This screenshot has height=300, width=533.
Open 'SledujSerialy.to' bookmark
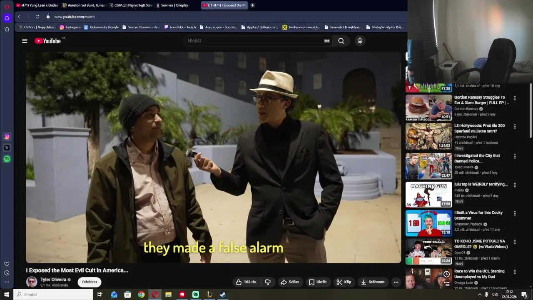pyautogui.click(x=385, y=27)
